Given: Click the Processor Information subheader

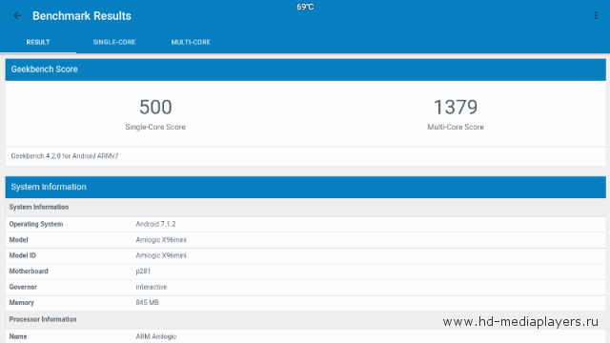Looking at the screenshot, I should (x=43, y=319).
